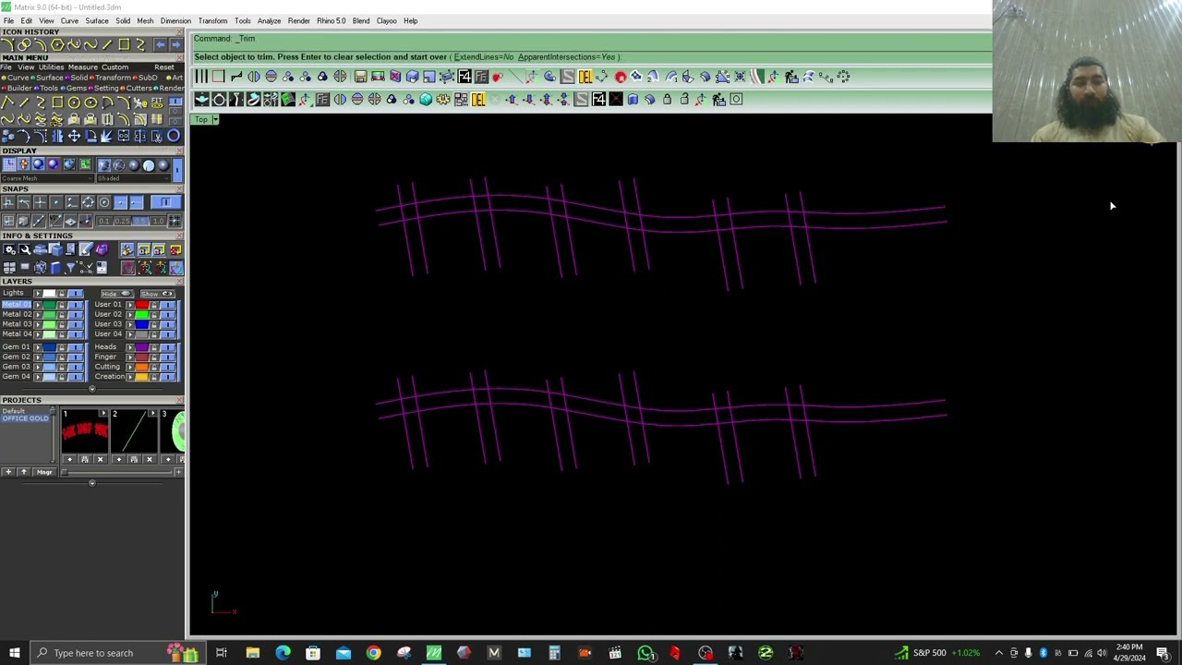Click the padlock icon in second toolbar row
This screenshot has height=665, width=1182.
tap(668, 99)
